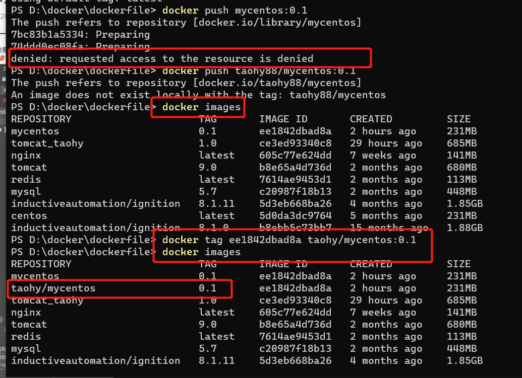522x378 pixels.
Task: Click the "7bc83b1a5334: Preparing" line
Action: (80, 35)
